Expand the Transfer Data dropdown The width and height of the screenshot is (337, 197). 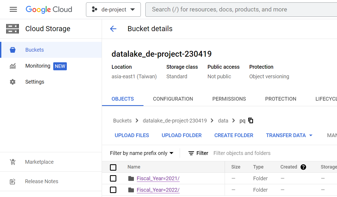[289, 135]
